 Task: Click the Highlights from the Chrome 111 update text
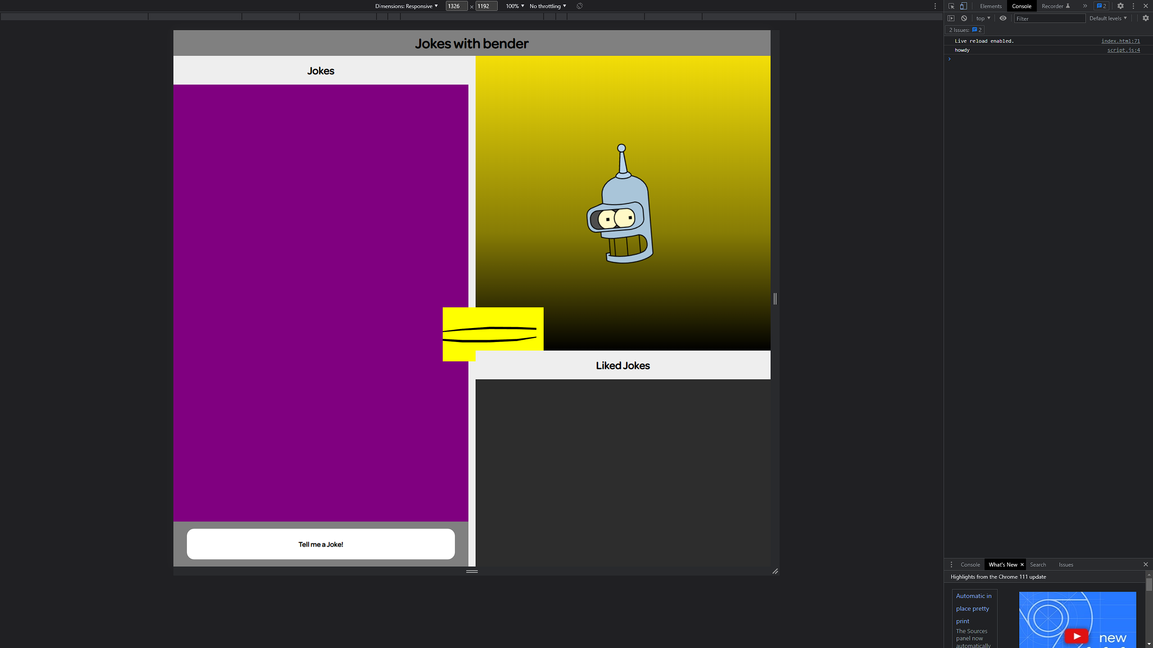[x=998, y=576]
